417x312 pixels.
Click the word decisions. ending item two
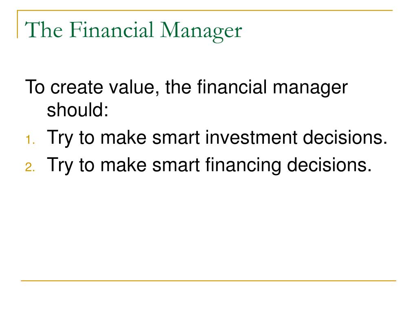point(329,165)
